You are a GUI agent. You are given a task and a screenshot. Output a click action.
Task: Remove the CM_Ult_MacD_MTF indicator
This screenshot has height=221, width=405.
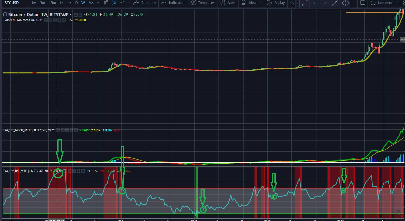(76, 130)
